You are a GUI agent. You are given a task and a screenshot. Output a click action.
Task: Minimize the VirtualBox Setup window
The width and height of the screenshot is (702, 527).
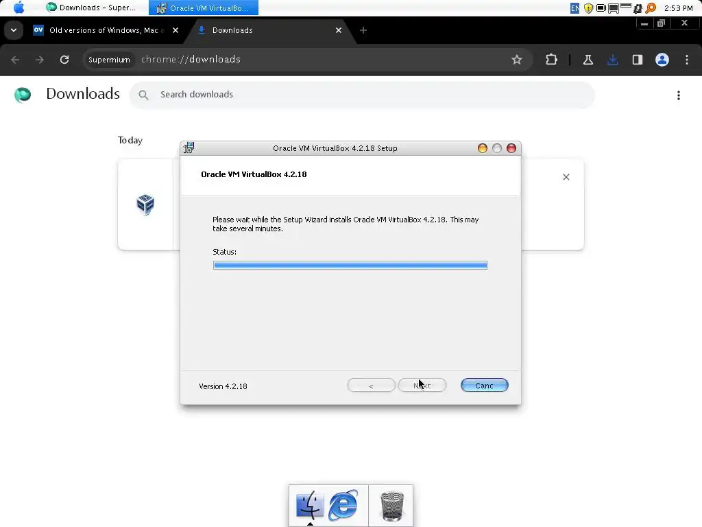(482, 148)
